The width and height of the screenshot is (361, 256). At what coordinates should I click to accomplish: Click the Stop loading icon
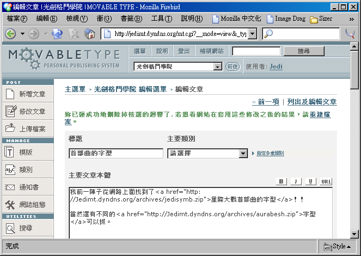pyautogui.click(x=74, y=34)
